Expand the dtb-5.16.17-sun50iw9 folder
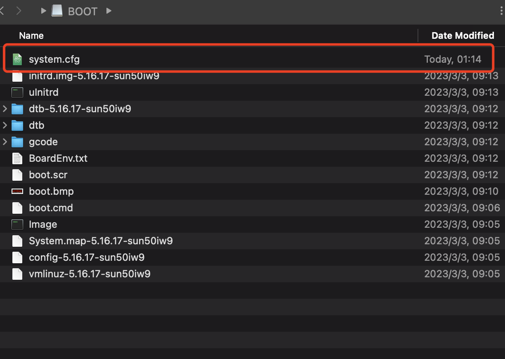The width and height of the screenshot is (505, 359). 5,109
